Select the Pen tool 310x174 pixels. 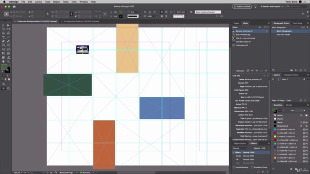click(x=3, y=41)
